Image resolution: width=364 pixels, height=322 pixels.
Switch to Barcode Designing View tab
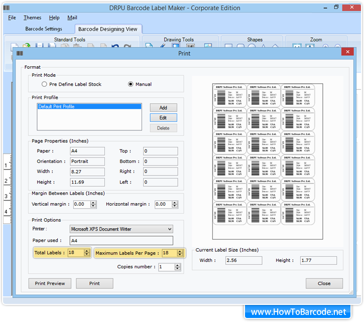[108, 29]
